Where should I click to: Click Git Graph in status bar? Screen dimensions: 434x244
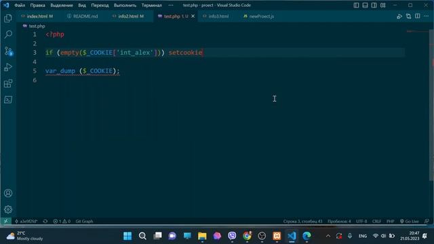click(x=84, y=222)
